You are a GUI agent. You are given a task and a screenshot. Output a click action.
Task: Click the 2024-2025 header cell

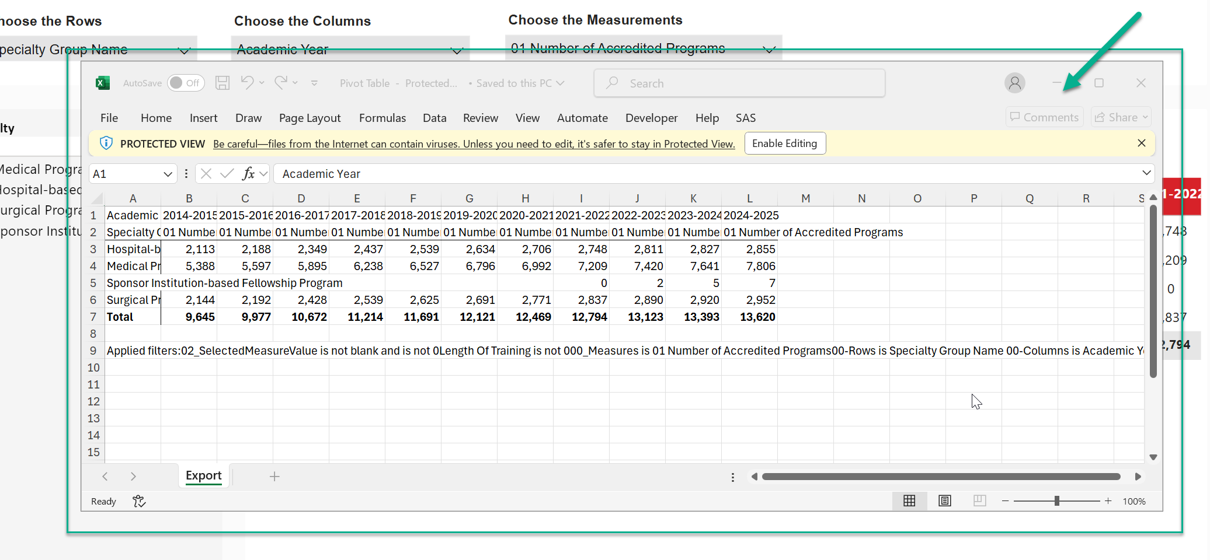click(750, 215)
